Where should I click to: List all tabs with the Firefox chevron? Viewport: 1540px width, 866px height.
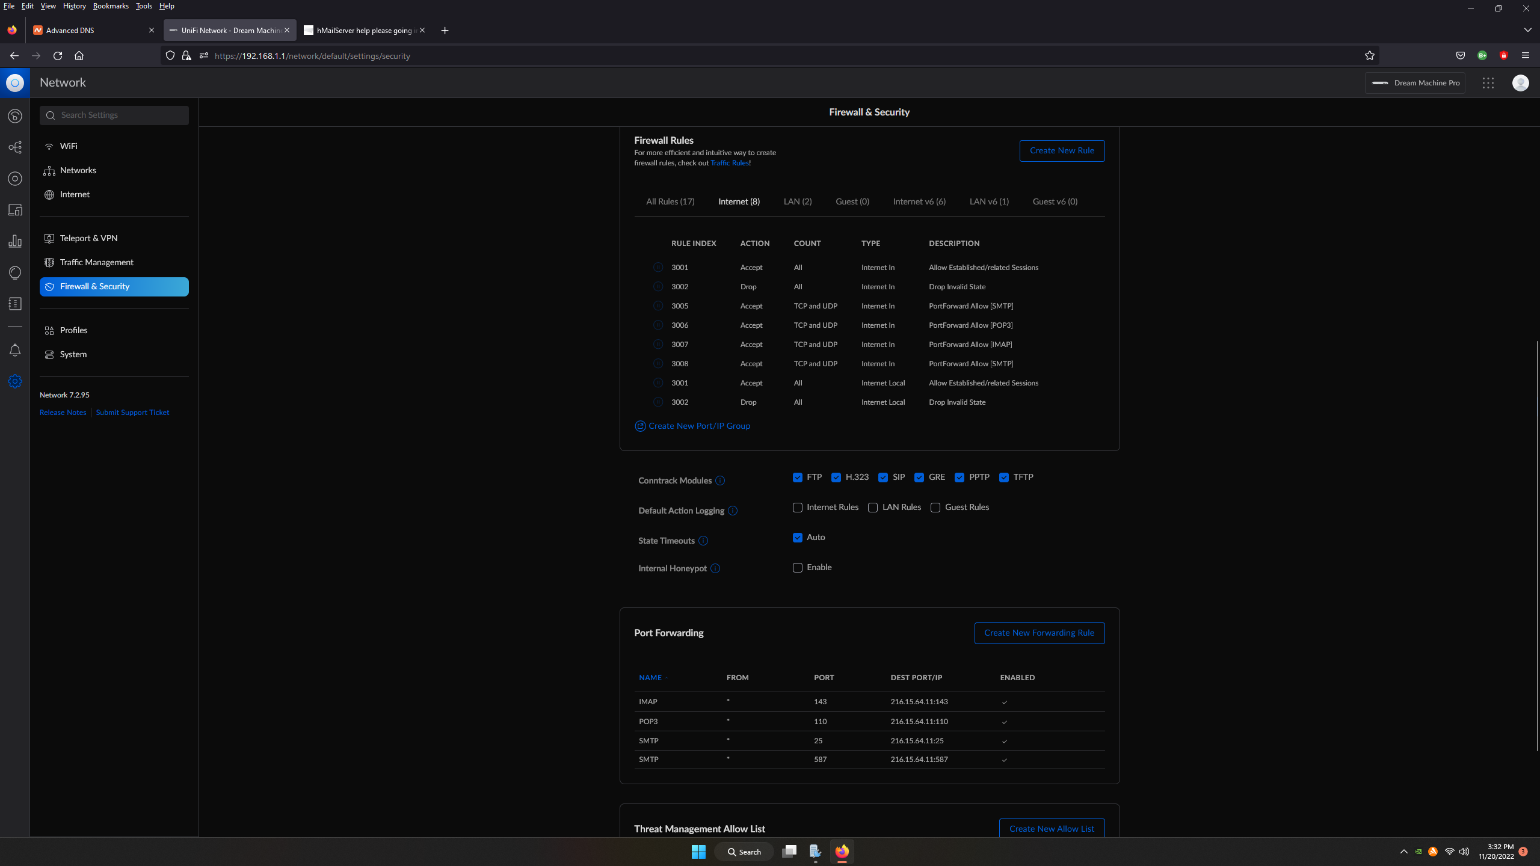1528,30
